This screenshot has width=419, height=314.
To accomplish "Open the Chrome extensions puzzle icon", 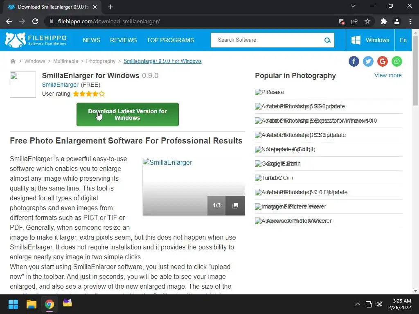I will (384, 21).
